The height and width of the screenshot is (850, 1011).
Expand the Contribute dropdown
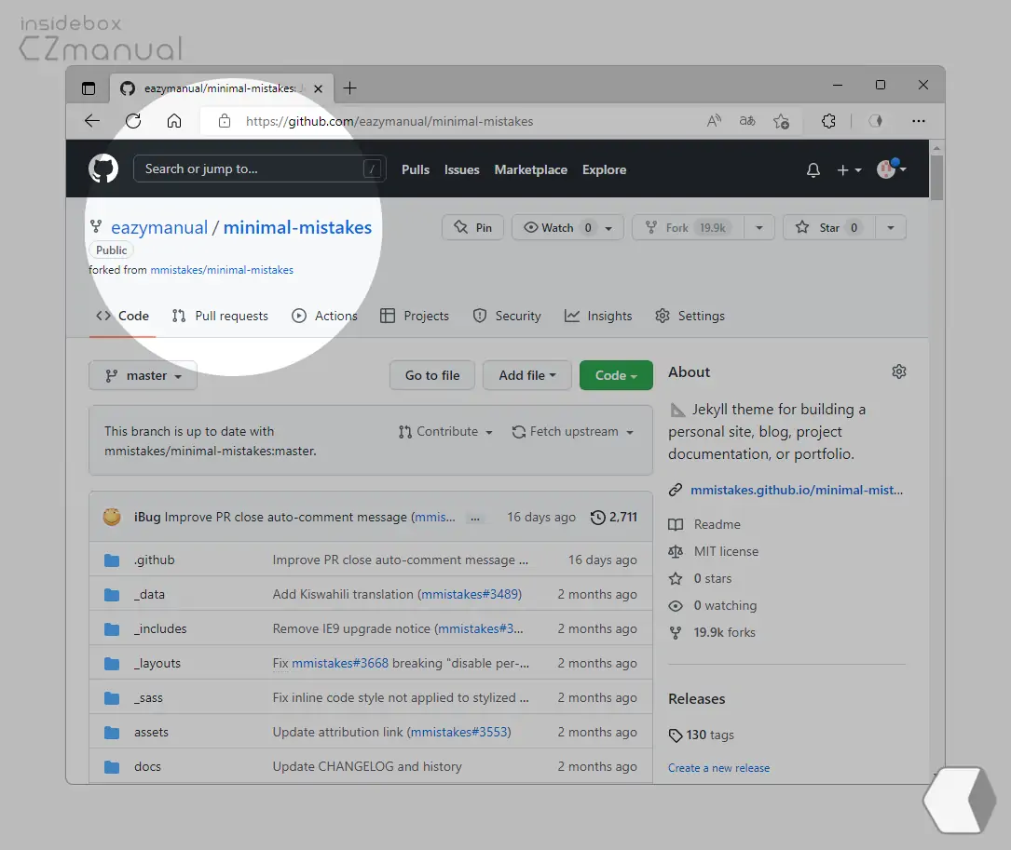pos(445,432)
